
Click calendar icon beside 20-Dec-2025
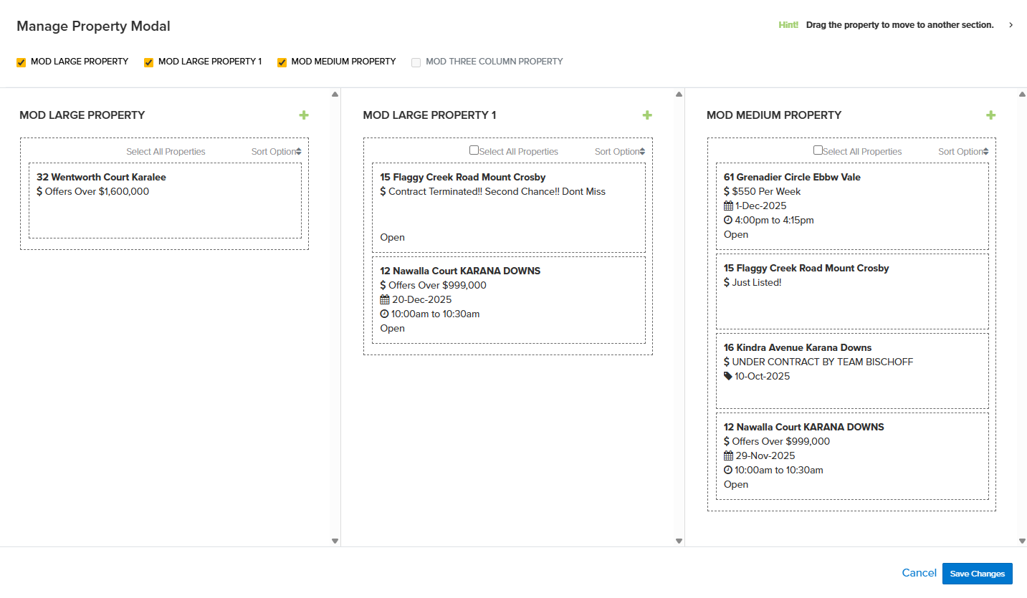pyautogui.click(x=385, y=300)
